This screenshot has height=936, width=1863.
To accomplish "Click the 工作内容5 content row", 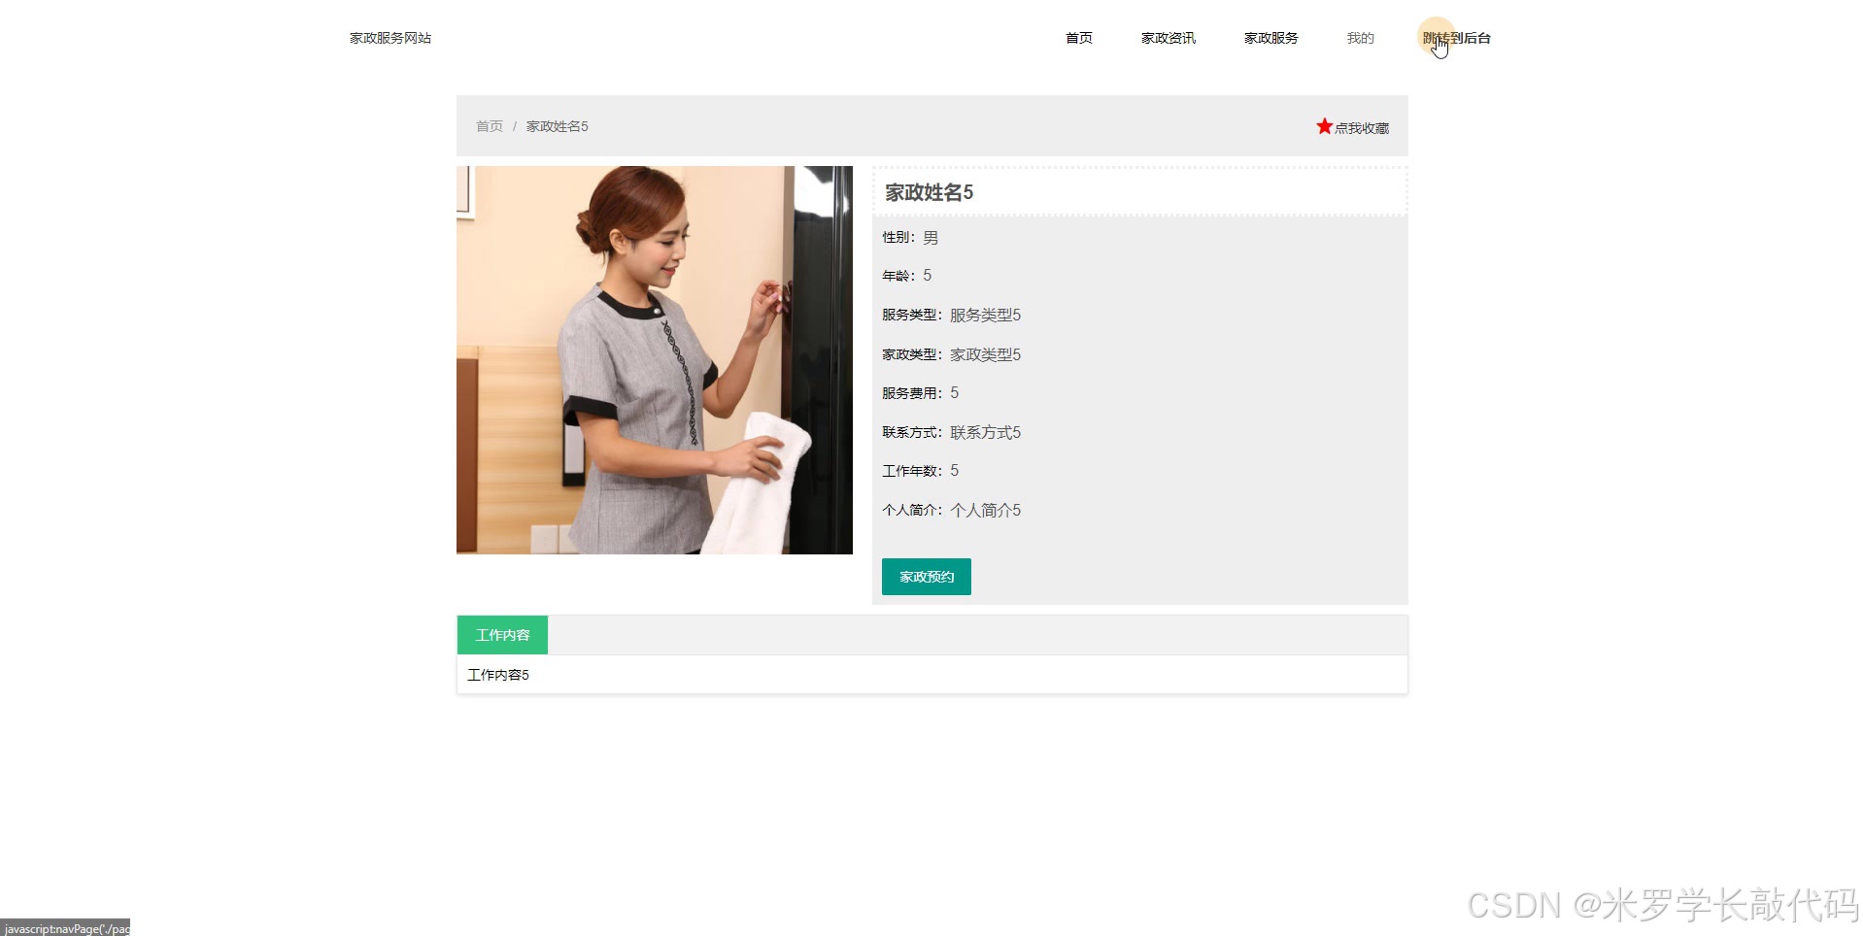I will click(498, 674).
